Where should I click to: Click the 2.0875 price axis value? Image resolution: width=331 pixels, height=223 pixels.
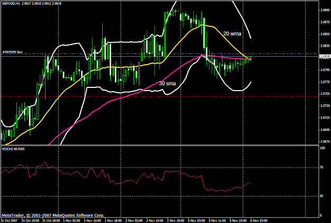[x=325, y=22]
